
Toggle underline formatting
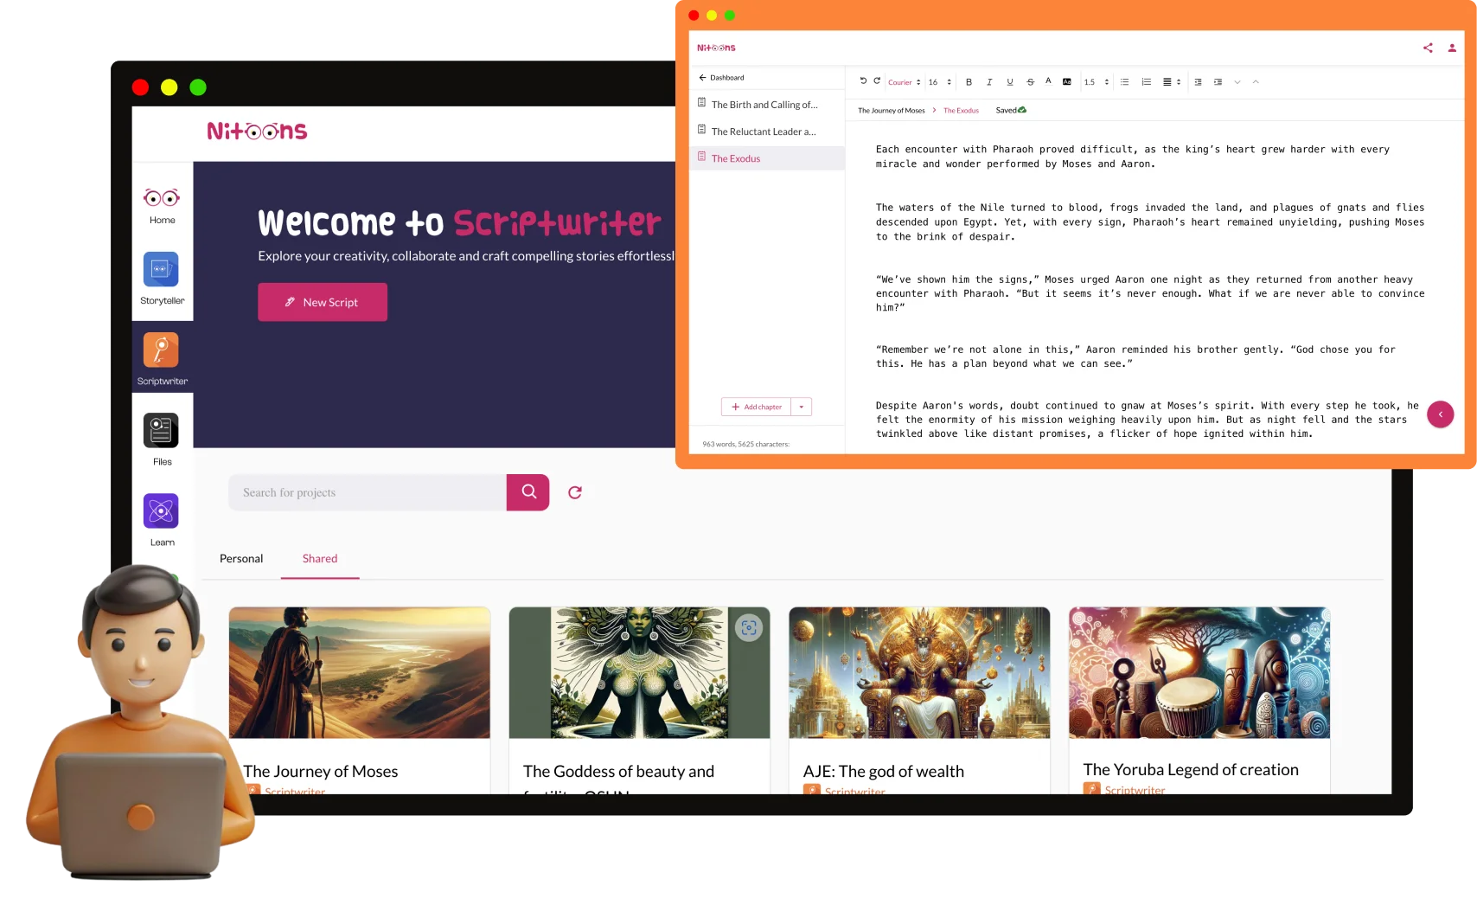1010,82
